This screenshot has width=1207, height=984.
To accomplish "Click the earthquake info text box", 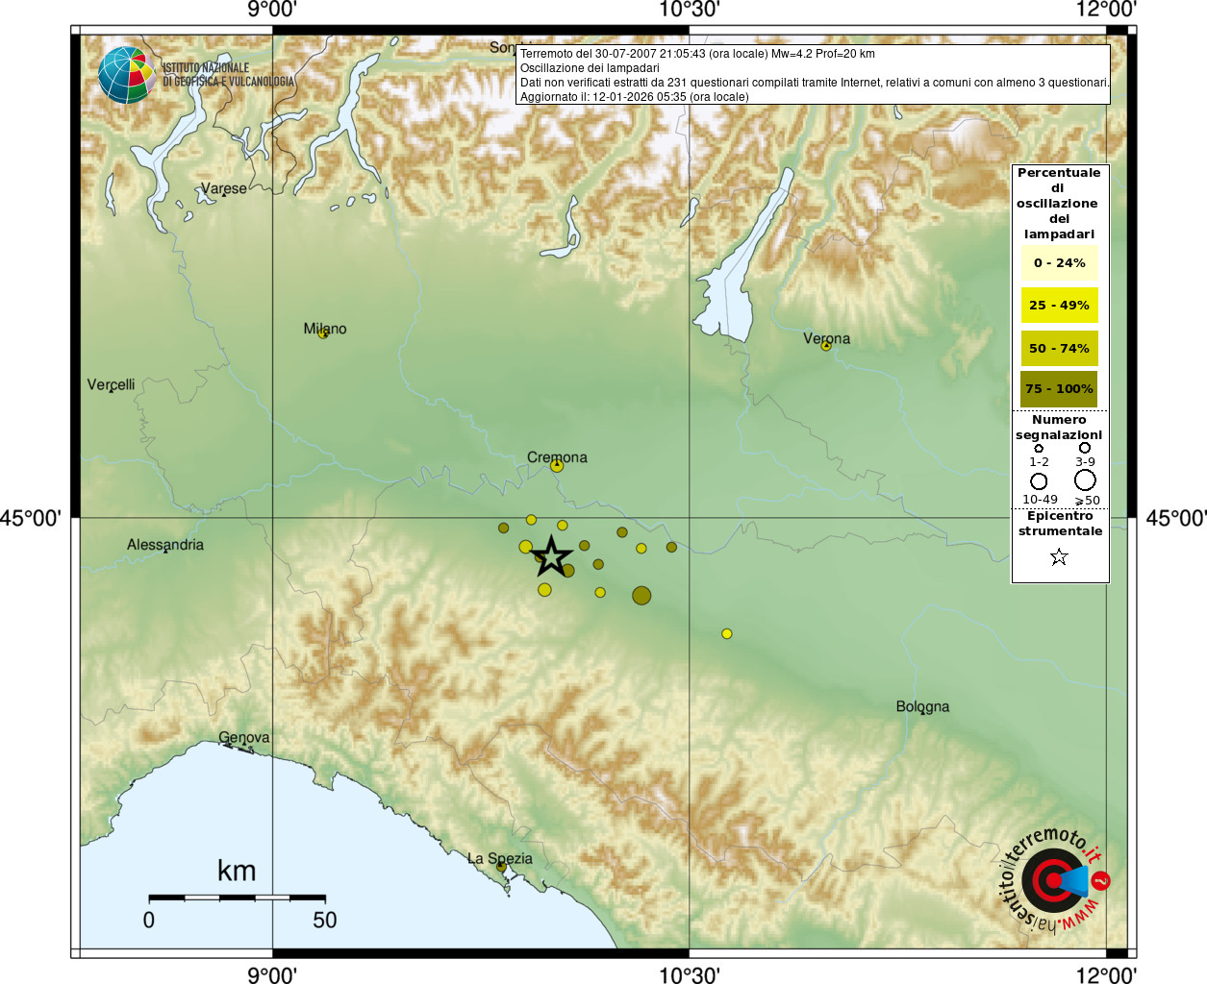I will coord(814,75).
